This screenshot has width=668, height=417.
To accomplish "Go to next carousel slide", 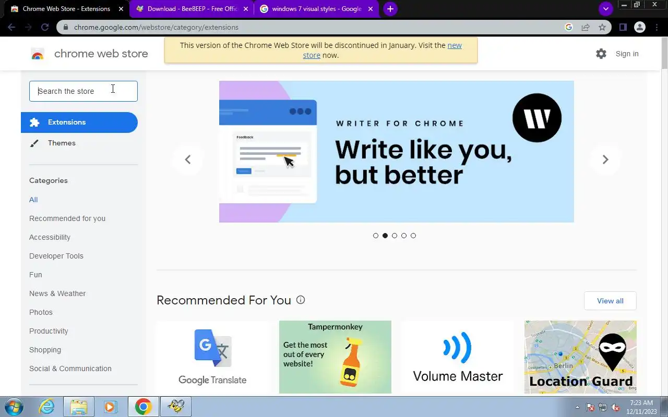I will tap(605, 160).
